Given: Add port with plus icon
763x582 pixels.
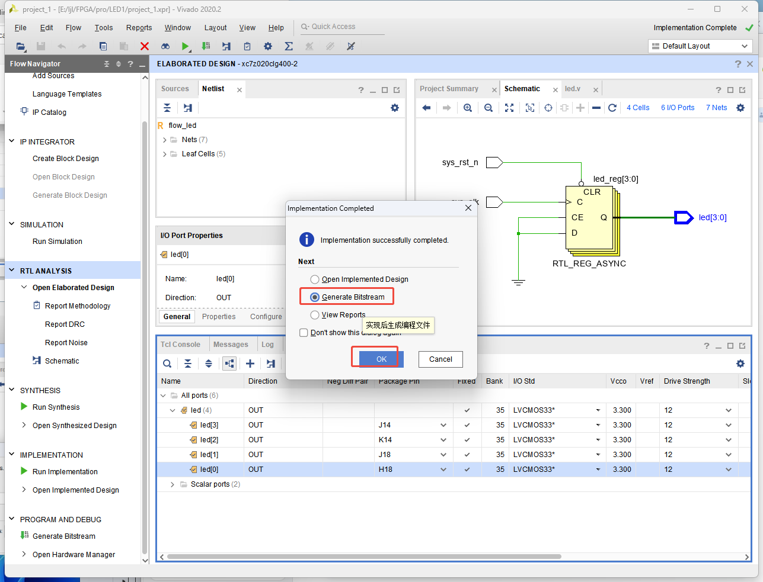Looking at the screenshot, I should [x=250, y=364].
